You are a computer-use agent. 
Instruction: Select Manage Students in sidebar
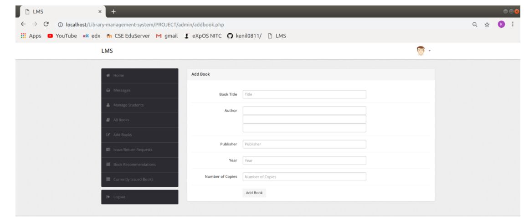point(140,105)
